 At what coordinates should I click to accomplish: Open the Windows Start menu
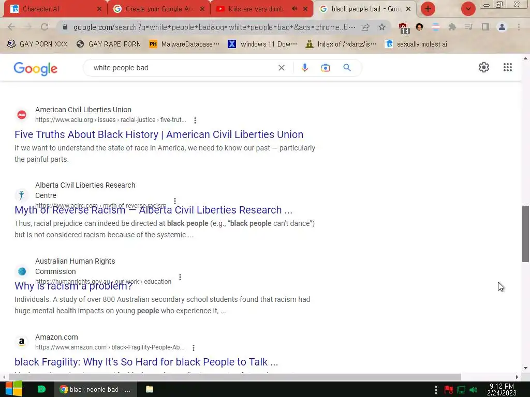[x=14, y=389]
